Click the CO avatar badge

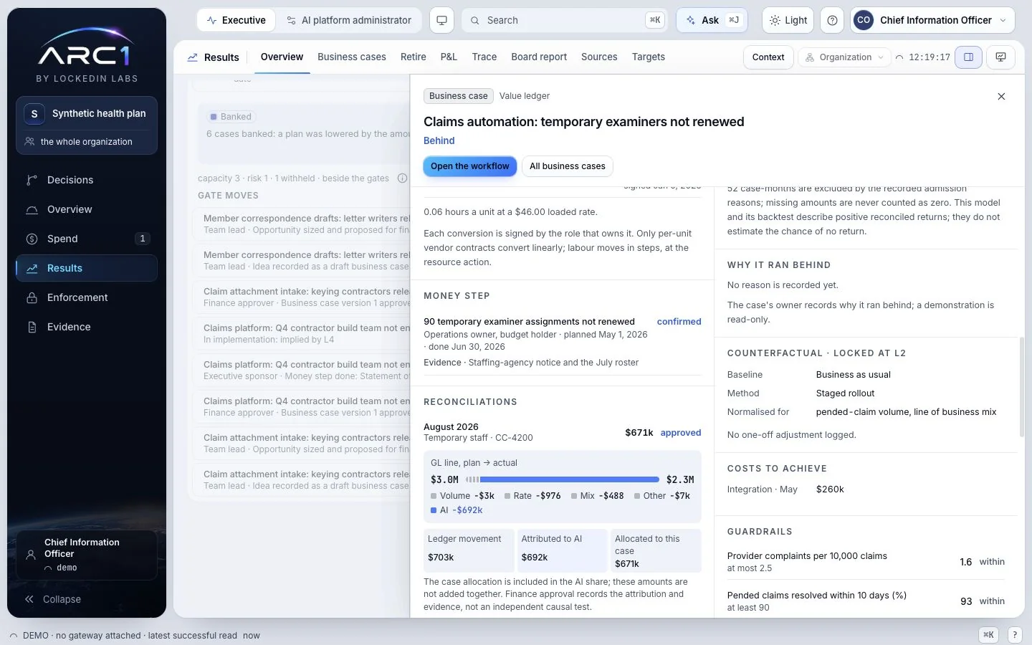(864, 20)
